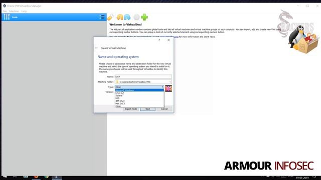Click the green plus Add machine icon
The width and height of the screenshot is (321, 180).
(144, 17)
